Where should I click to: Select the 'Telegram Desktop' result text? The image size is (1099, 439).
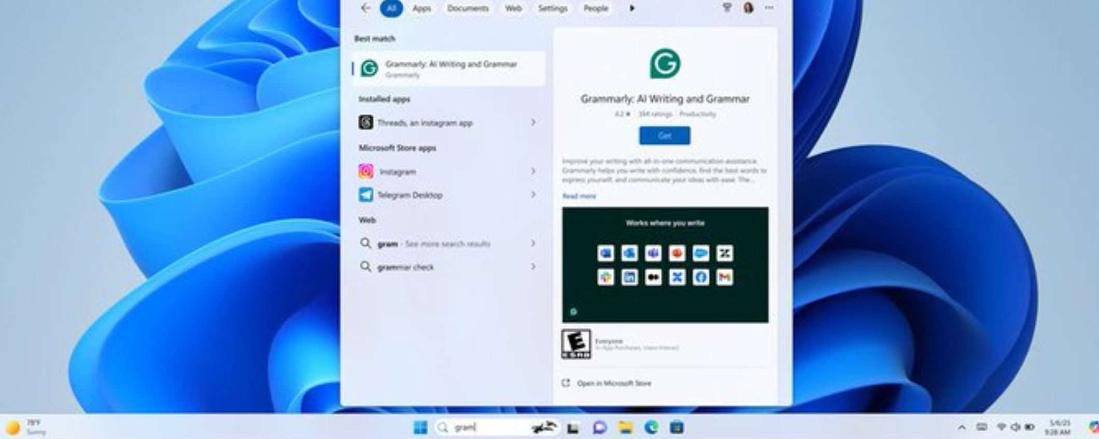[x=410, y=195]
